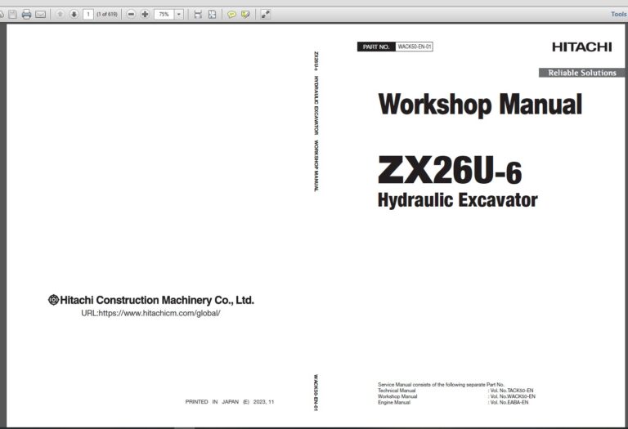Screen dimensions: 628x429
Task: Switch to read mode with expand icon
Action: 265,15
